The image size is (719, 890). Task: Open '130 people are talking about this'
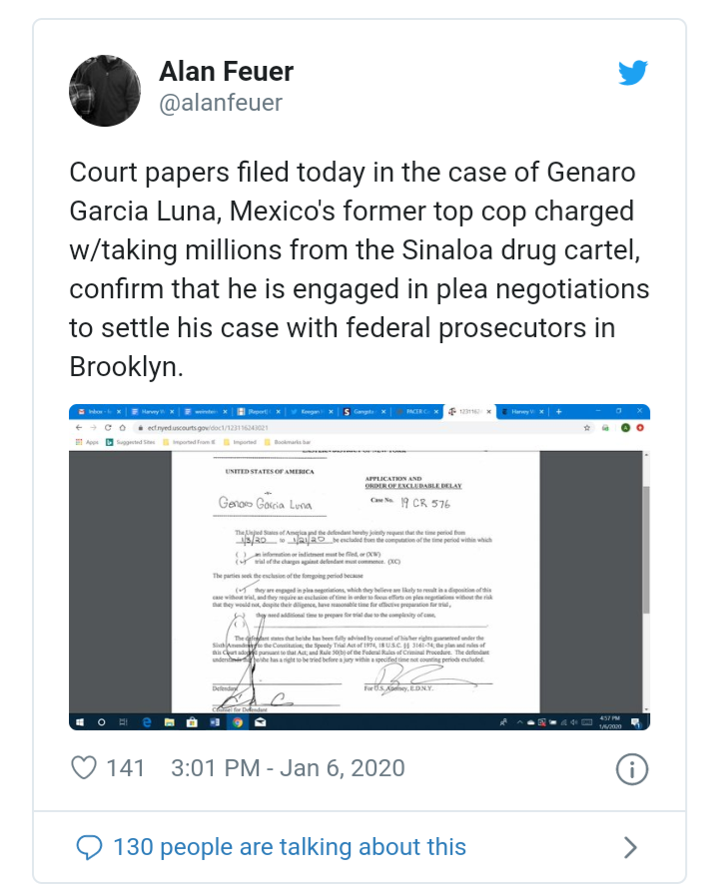290,847
